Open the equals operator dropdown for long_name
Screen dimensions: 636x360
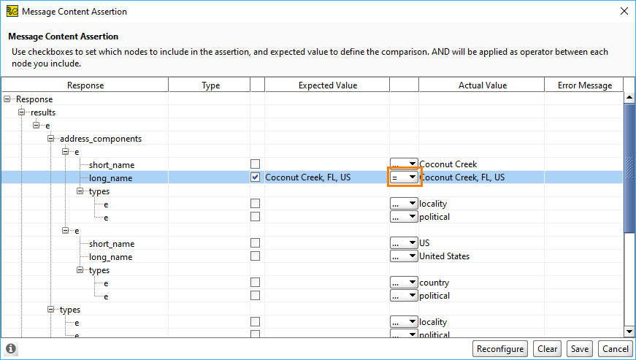pyautogui.click(x=404, y=177)
